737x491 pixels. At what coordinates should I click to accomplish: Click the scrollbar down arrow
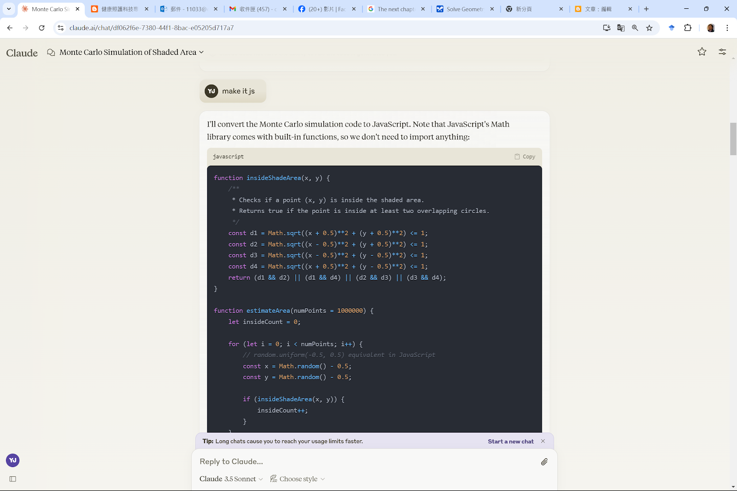(733, 487)
